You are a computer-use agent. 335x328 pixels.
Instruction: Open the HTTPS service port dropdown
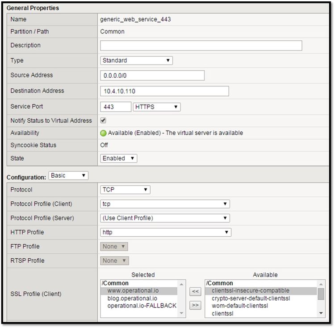click(x=157, y=107)
